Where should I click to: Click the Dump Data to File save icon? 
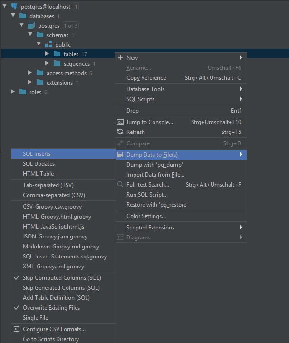(x=120, y=155)
